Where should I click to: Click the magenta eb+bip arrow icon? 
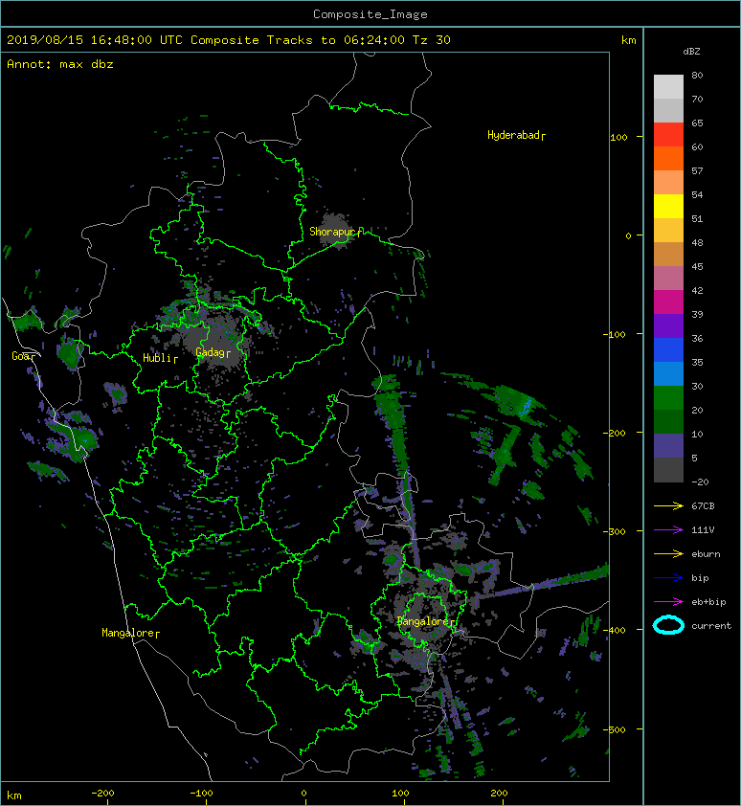click(668, 601)
